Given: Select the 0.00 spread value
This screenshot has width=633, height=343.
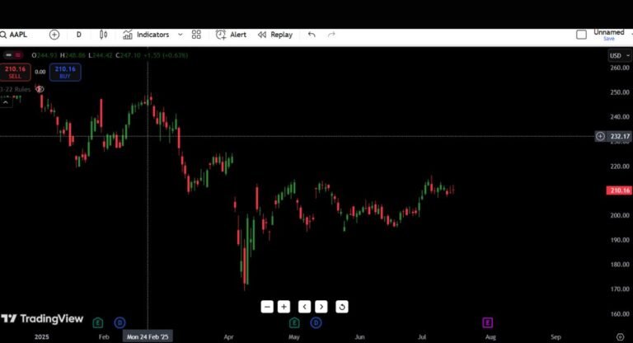Looking at the screenshot, I should point(40,72).
